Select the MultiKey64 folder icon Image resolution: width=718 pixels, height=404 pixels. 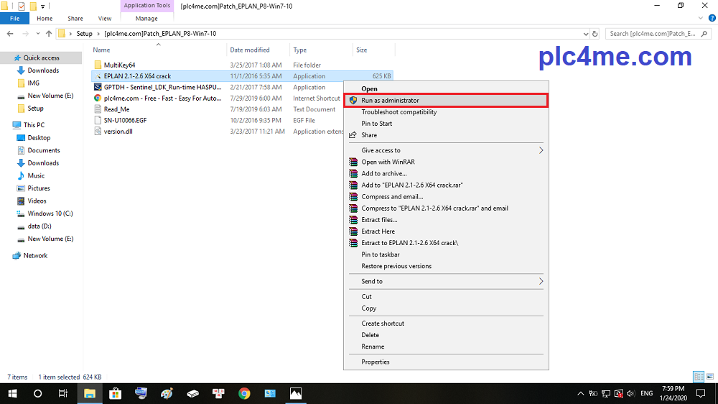tap(98, 65)
